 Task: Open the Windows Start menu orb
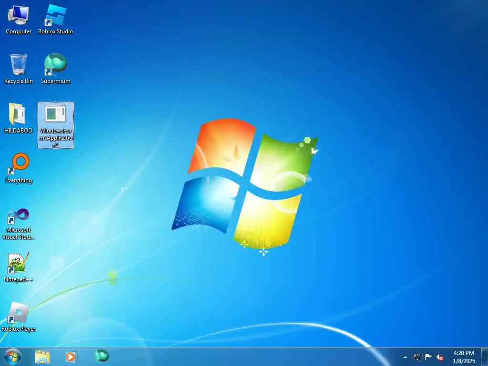(13, 356)
